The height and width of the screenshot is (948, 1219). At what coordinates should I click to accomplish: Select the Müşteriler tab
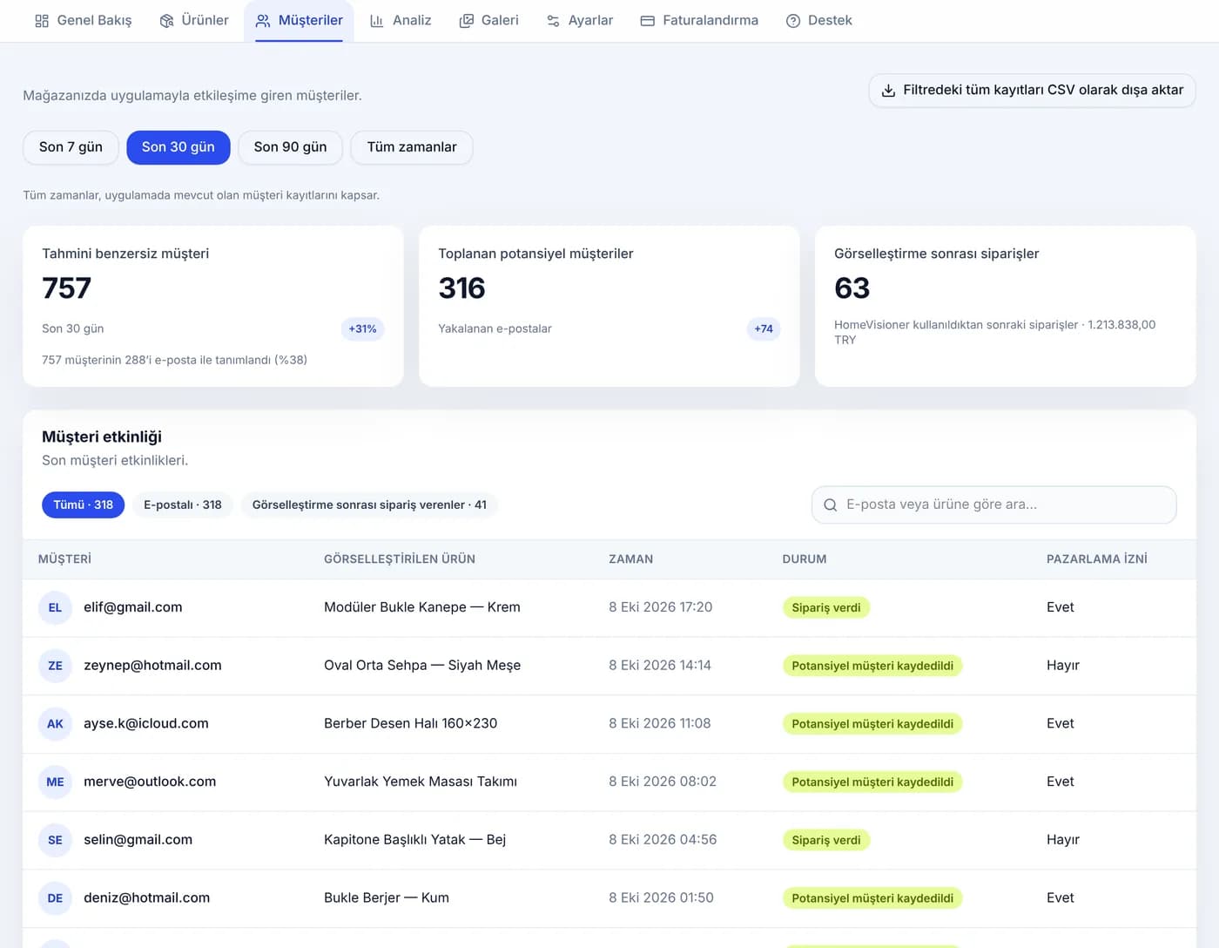299,20
